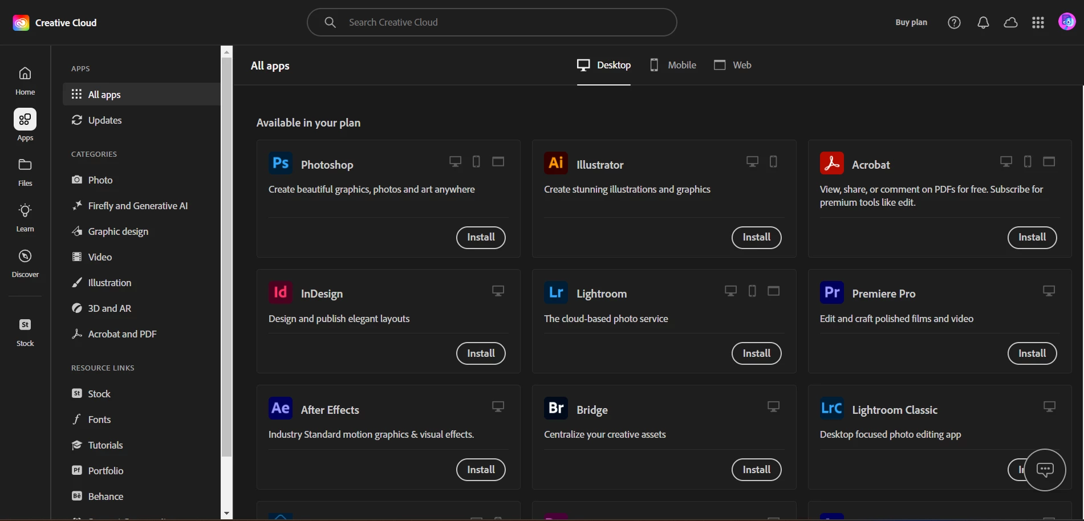
Task: Click the InDesign Id app icon
Action: [x=281, y=292]
